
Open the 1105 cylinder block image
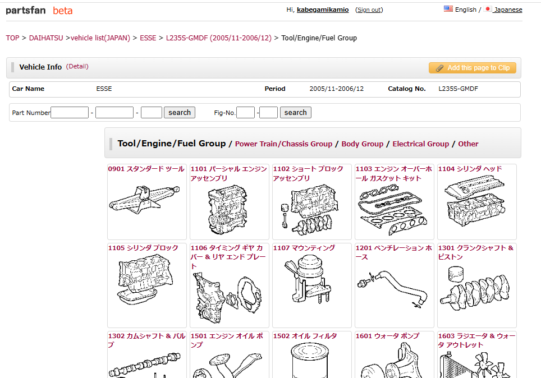pos(145,280)
